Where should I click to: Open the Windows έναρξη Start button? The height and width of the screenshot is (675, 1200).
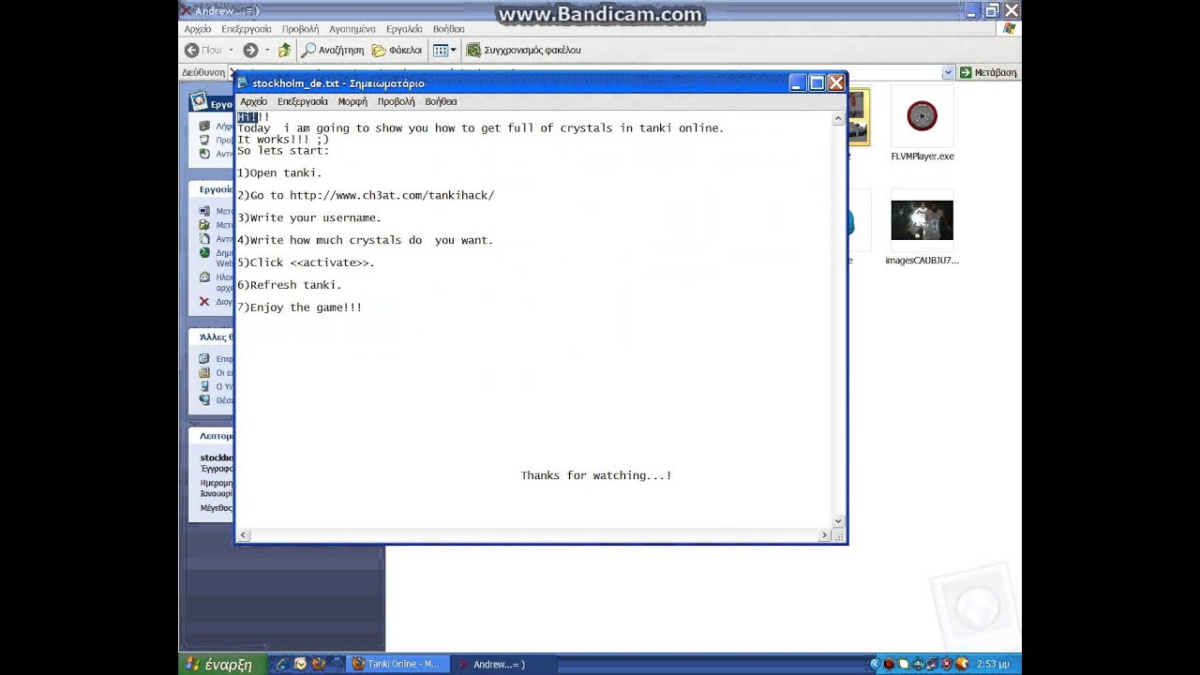coord(222,665)
